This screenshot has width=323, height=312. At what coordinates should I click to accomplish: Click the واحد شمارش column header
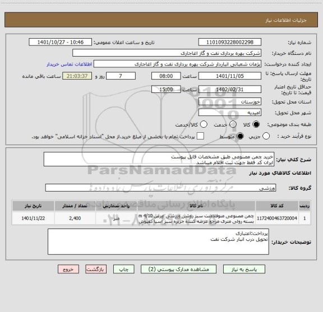[116, 206]
